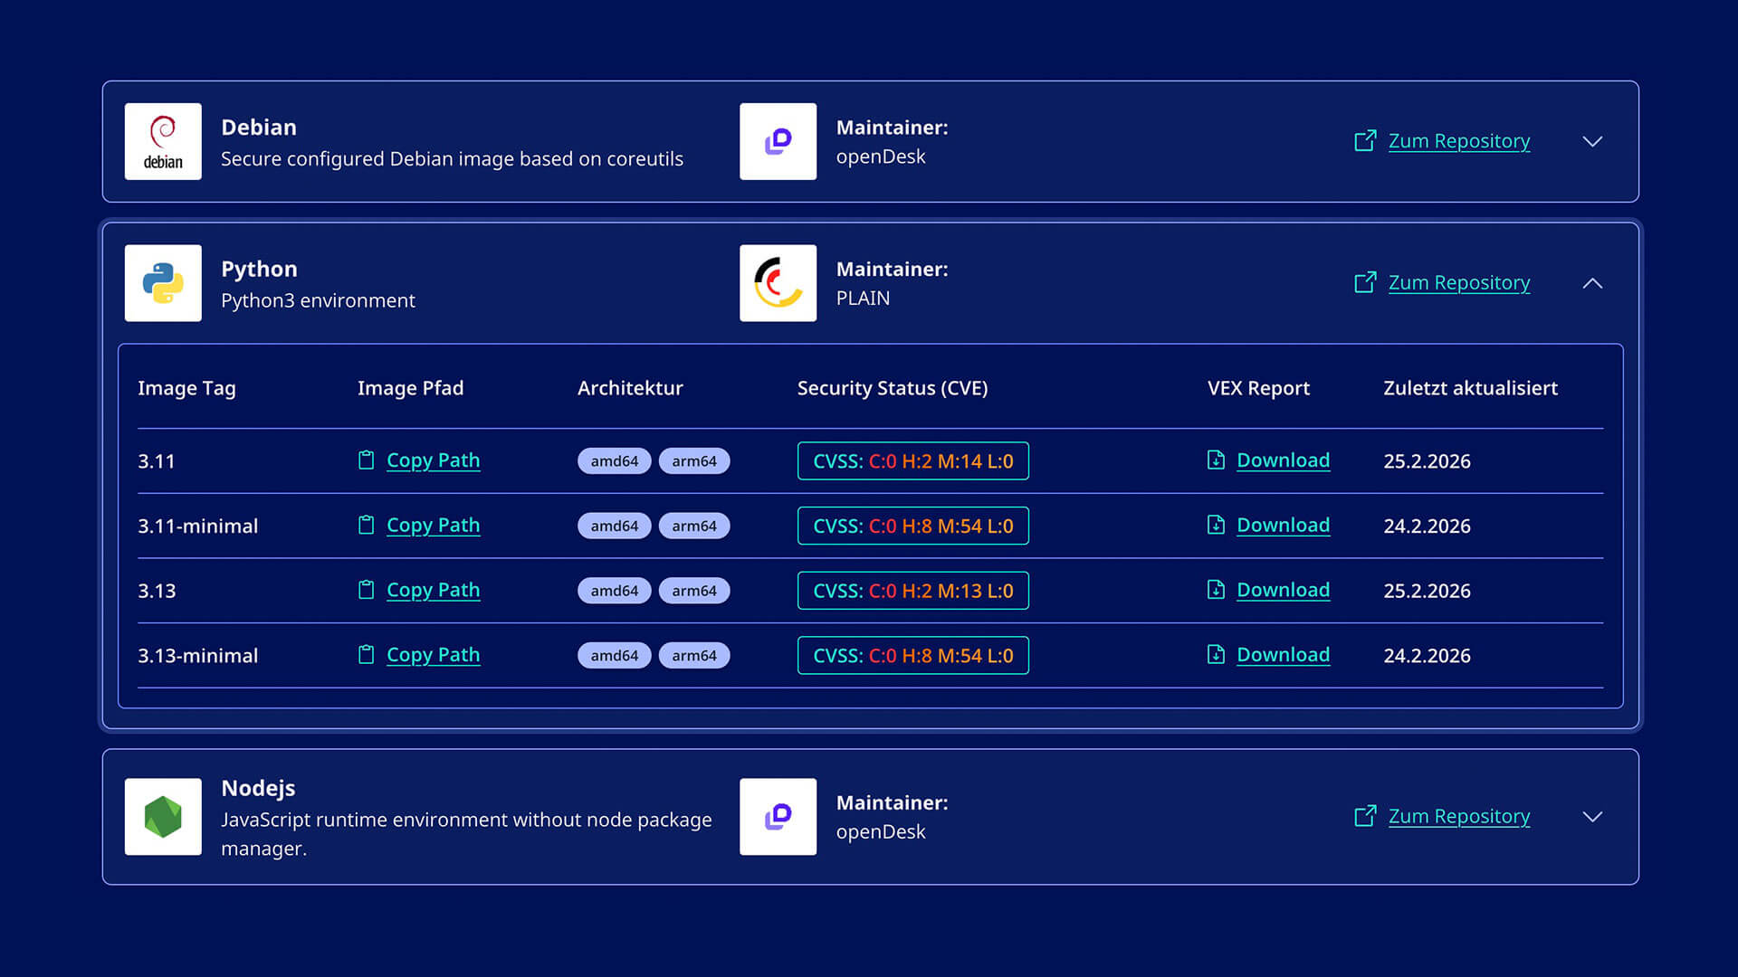Click clipboard icon in the 3.11 row
The width and height of the screenshot is (1738, 977).
[x=366, y=460]
